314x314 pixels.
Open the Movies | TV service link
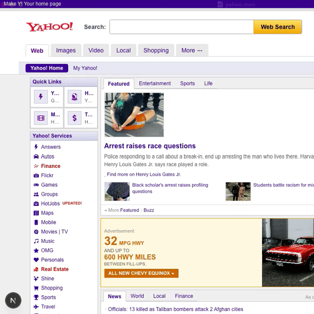coord(54,232)
